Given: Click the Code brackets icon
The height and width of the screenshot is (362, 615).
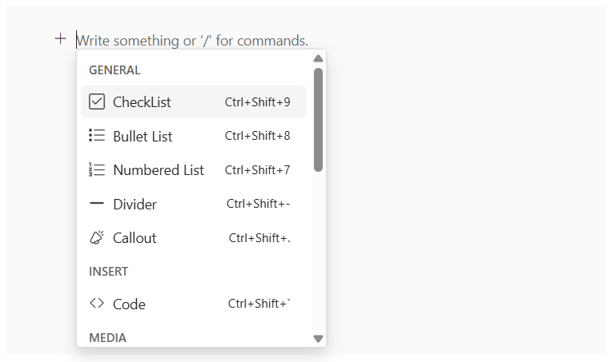Looking at the screenshot, I should 97,304.
